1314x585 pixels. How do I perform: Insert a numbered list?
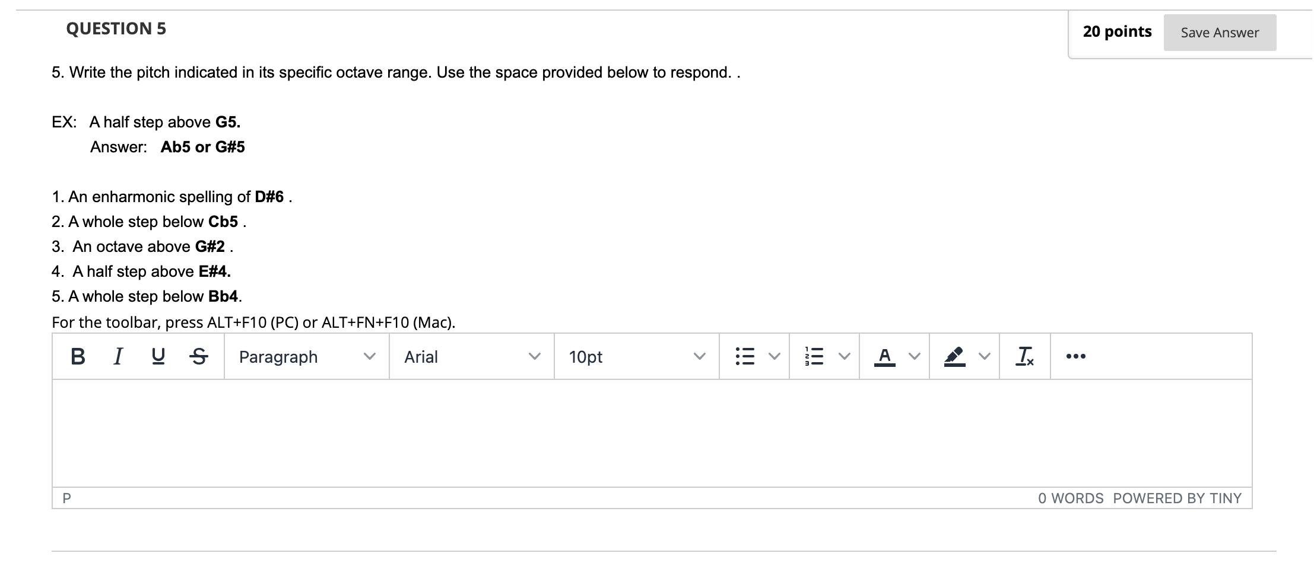815,356
